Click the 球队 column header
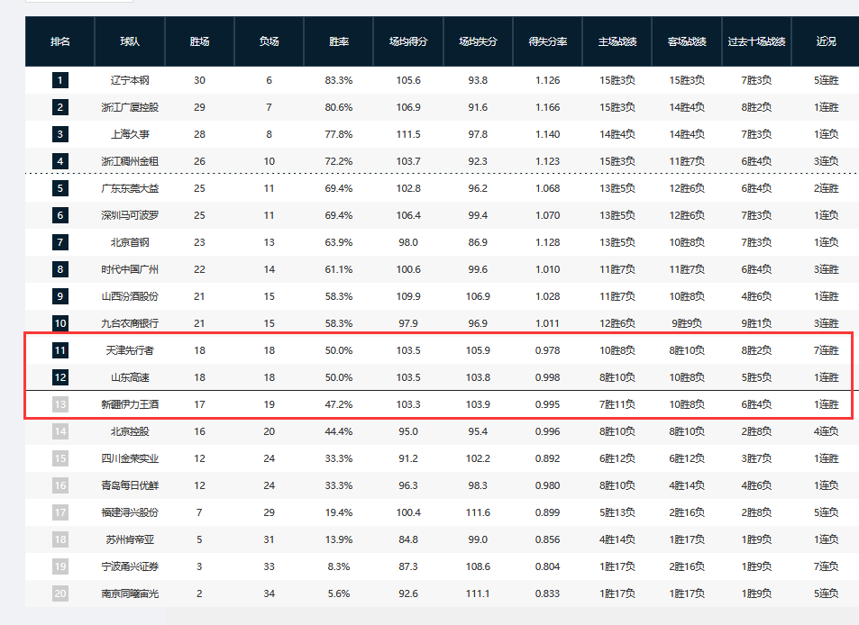 coord(130,41)
